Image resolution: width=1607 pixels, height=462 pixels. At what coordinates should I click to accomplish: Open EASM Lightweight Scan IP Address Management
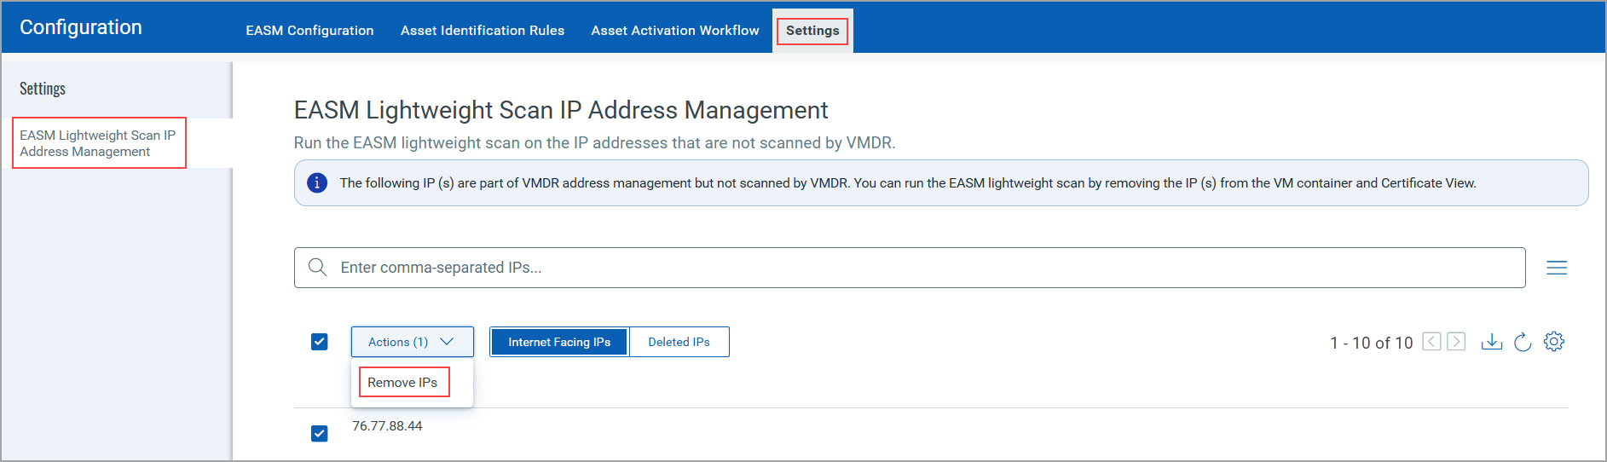tap(99, 143)
